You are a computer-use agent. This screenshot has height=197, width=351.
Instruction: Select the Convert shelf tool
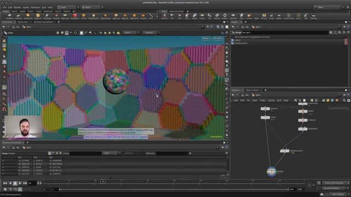249,16
